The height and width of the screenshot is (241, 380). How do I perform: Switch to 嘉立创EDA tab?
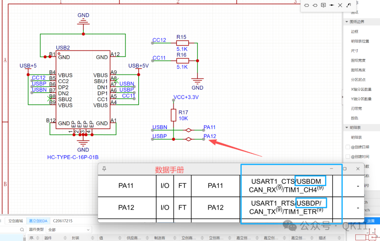pos(38,221)
